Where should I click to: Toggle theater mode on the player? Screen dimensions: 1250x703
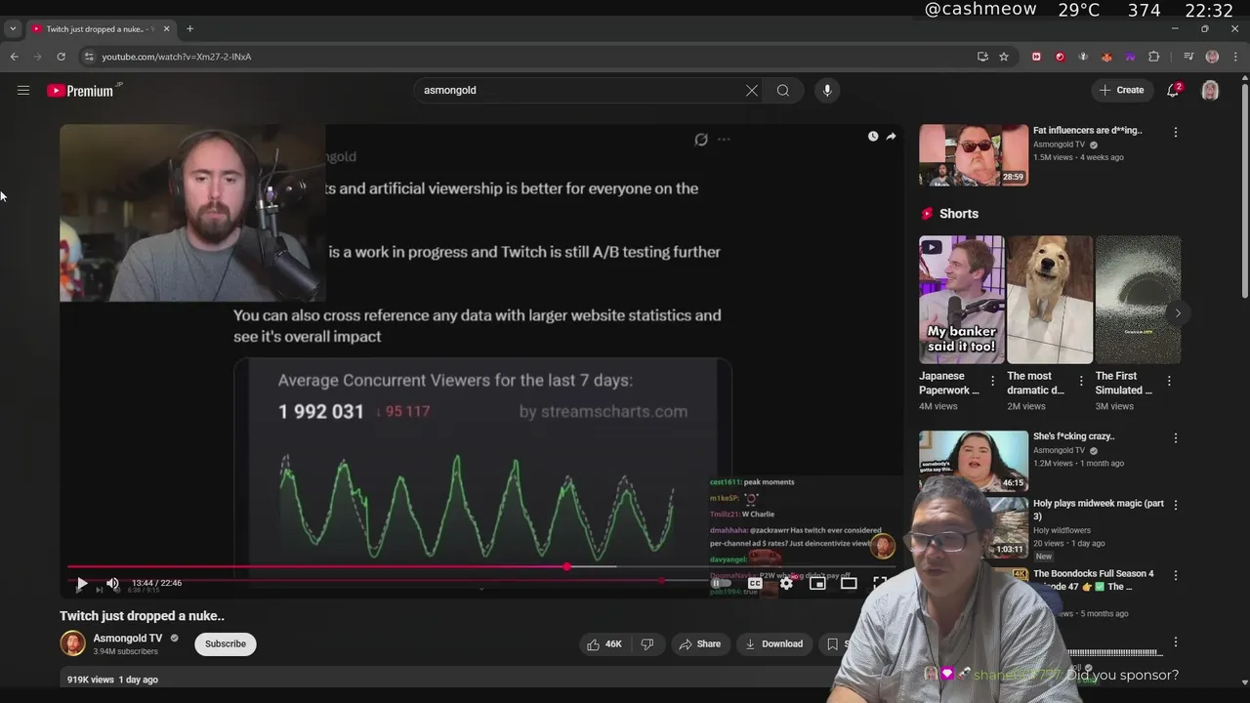[849, 583]
